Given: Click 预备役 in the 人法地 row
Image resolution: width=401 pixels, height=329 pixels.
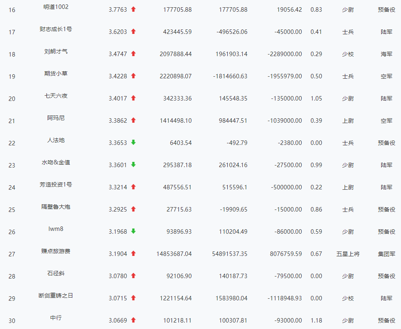Looking at the screenshot, I should point(386,143).
